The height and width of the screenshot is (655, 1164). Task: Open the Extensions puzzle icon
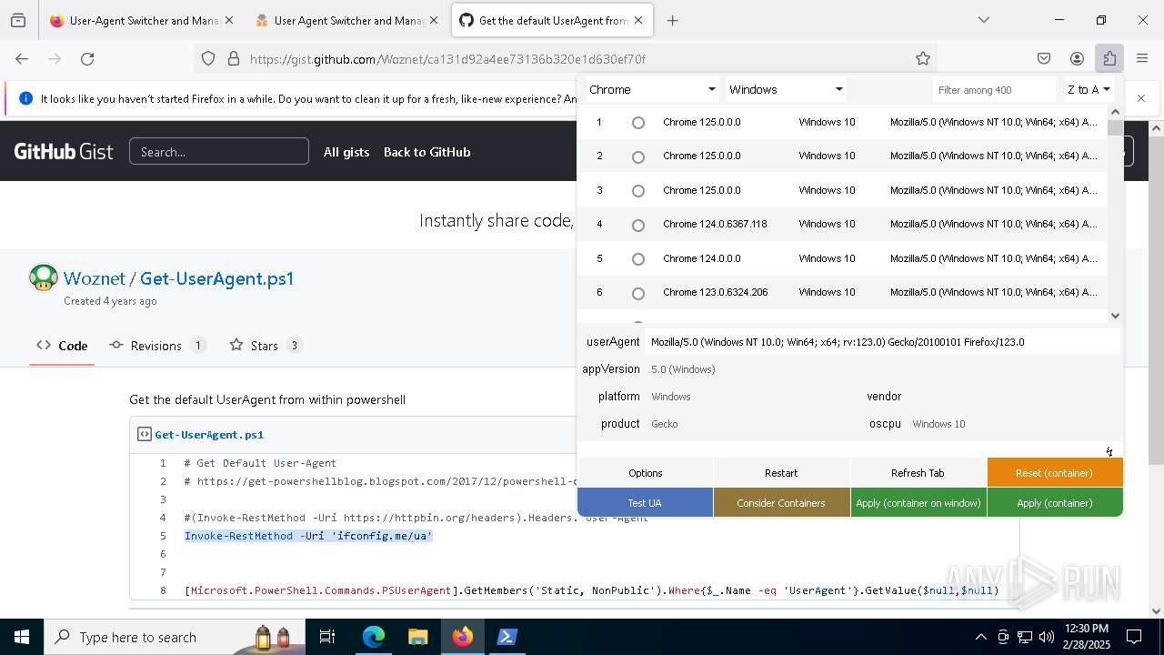coord(1109,58)
